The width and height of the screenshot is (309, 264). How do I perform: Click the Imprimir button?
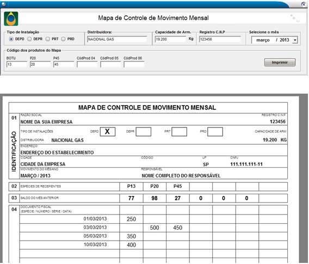[x=280, y=63]
